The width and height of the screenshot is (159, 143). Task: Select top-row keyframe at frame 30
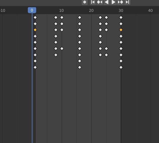coord(121,17)
